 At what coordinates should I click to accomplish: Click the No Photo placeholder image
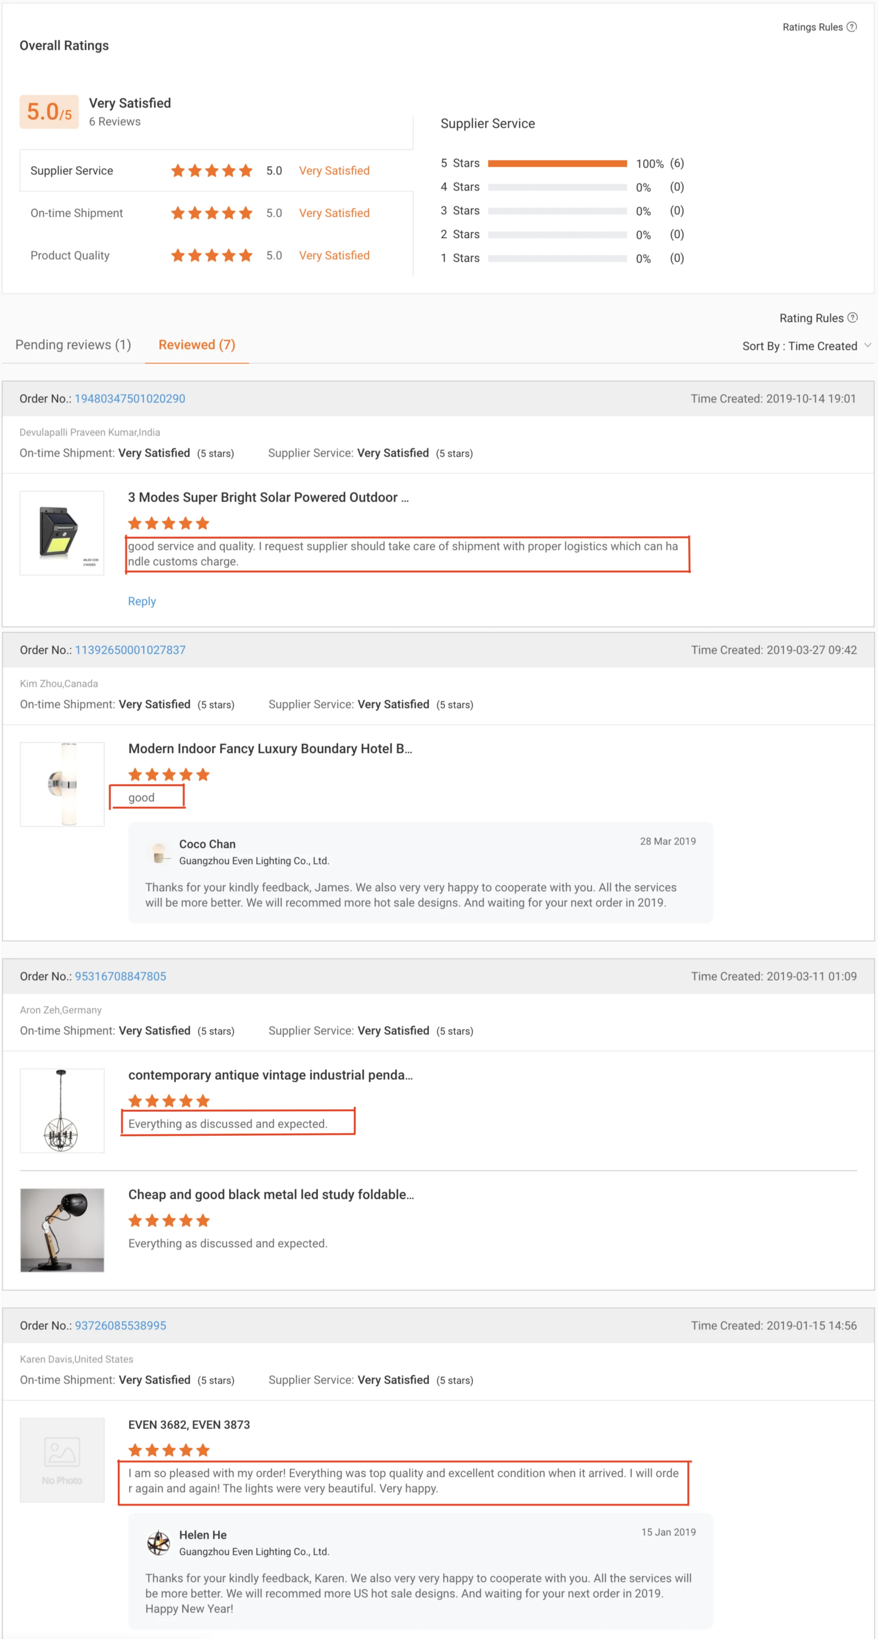62,1460
